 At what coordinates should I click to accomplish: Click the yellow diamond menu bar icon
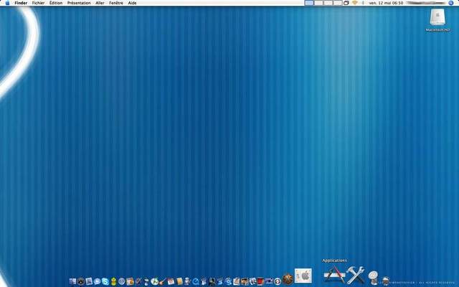[x=355, y=3]
